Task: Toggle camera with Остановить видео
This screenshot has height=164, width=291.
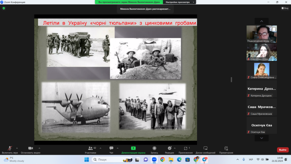Action: [x=30, y=148]
